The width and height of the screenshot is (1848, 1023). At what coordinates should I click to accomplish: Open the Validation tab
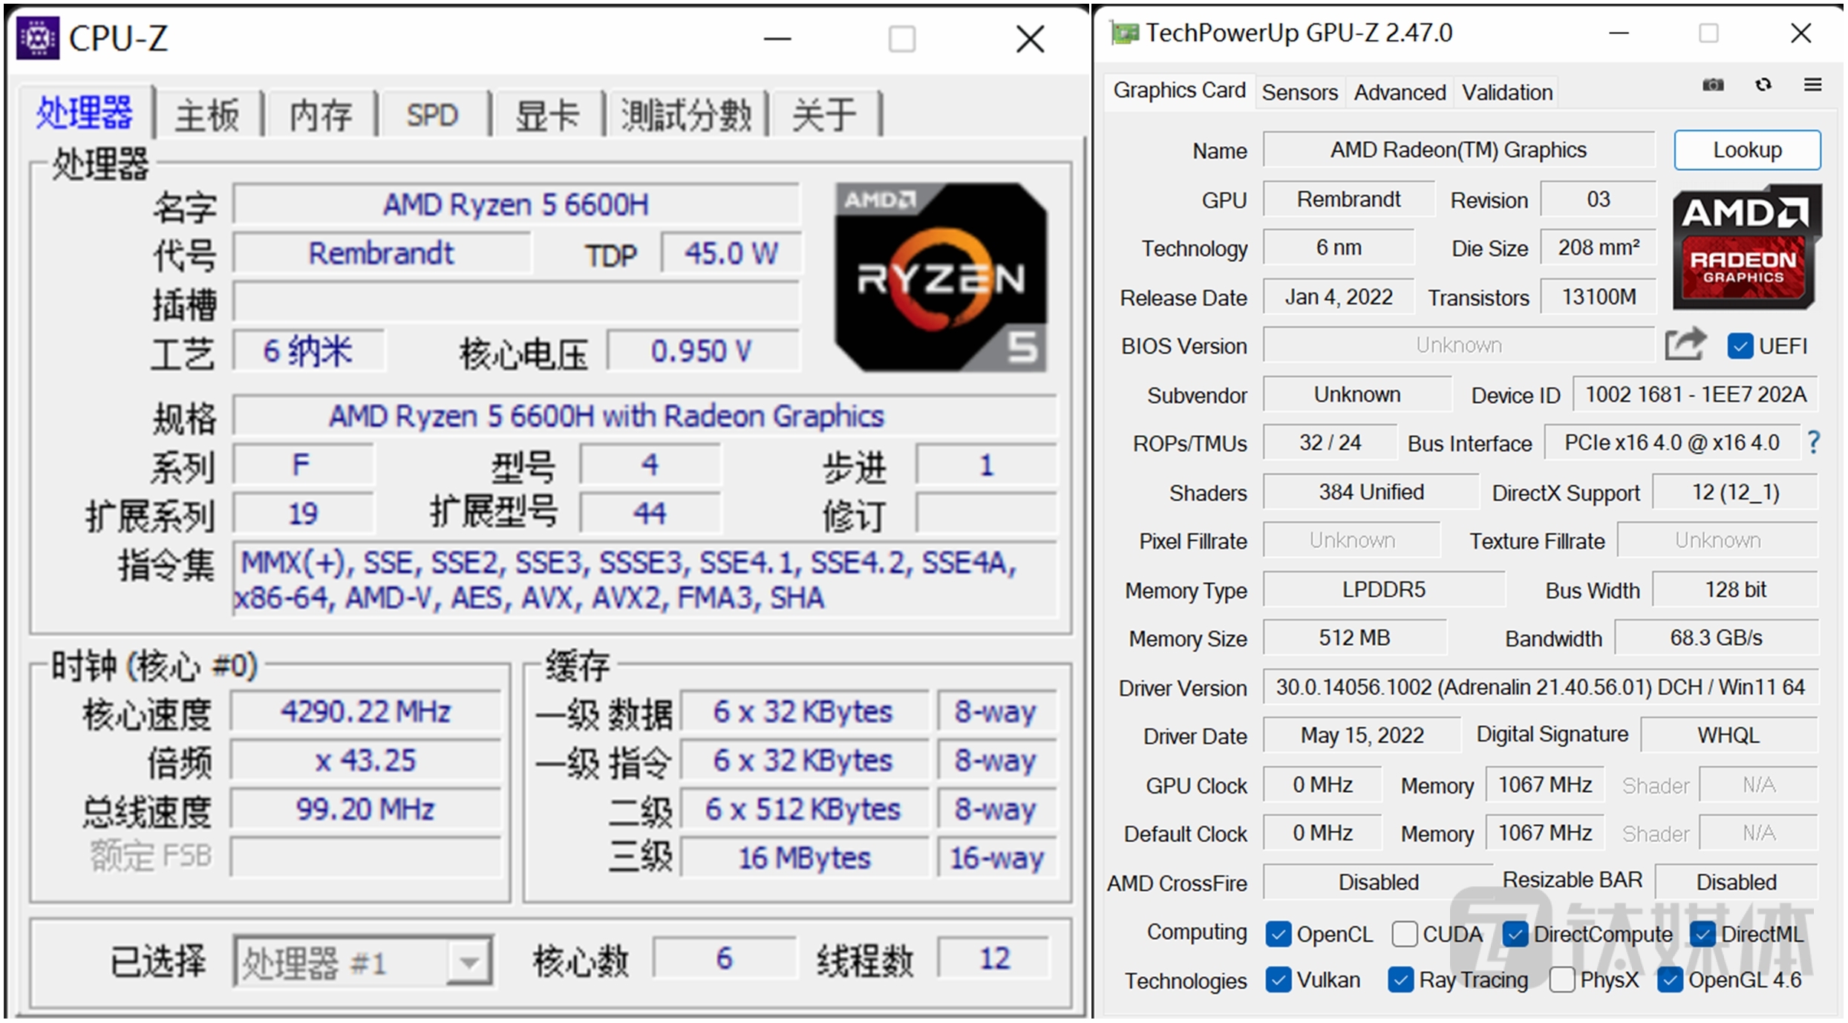point(1506,92)
